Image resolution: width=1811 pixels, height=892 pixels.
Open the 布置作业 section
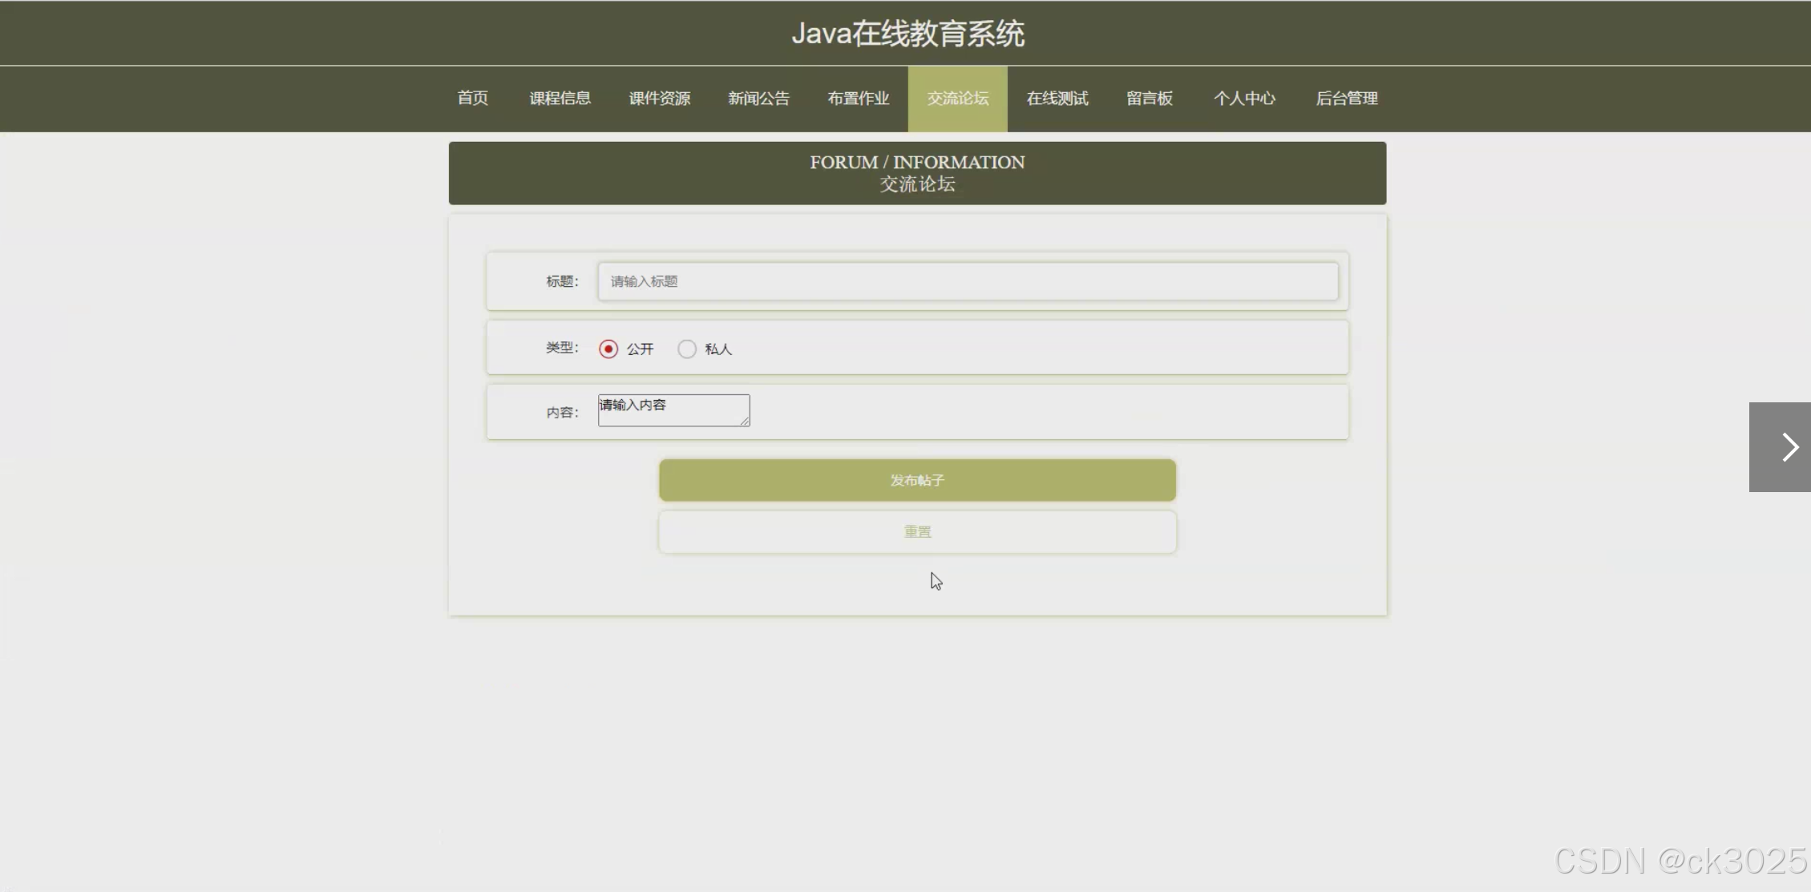[x=858, y=98]
